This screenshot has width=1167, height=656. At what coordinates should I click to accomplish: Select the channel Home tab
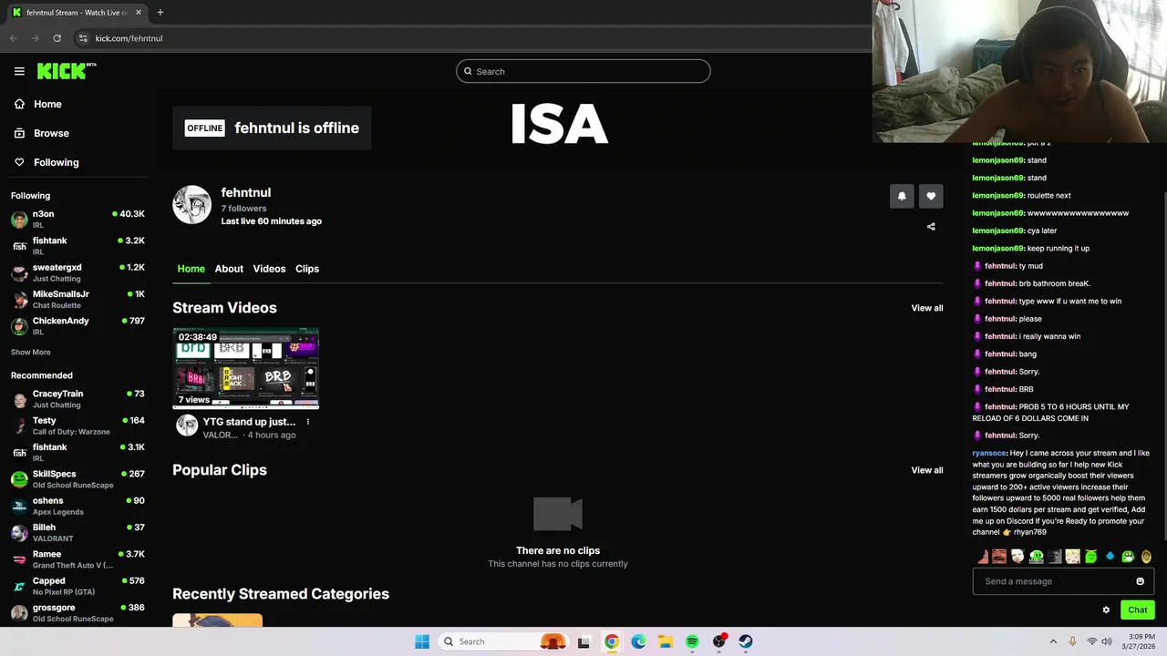191,269
